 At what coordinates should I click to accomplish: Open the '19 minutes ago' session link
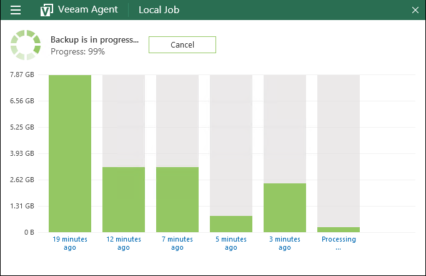[70, 243]
